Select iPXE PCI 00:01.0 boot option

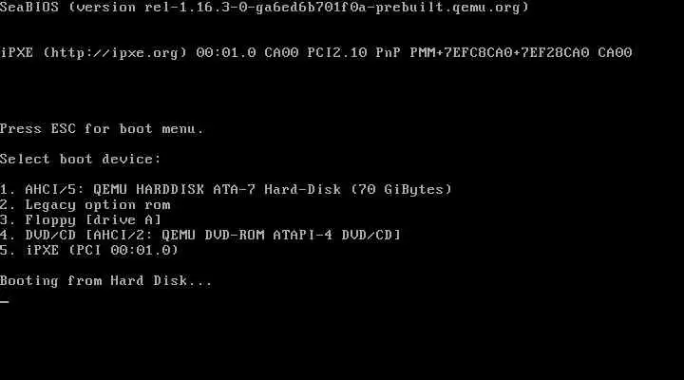(89, 250)
